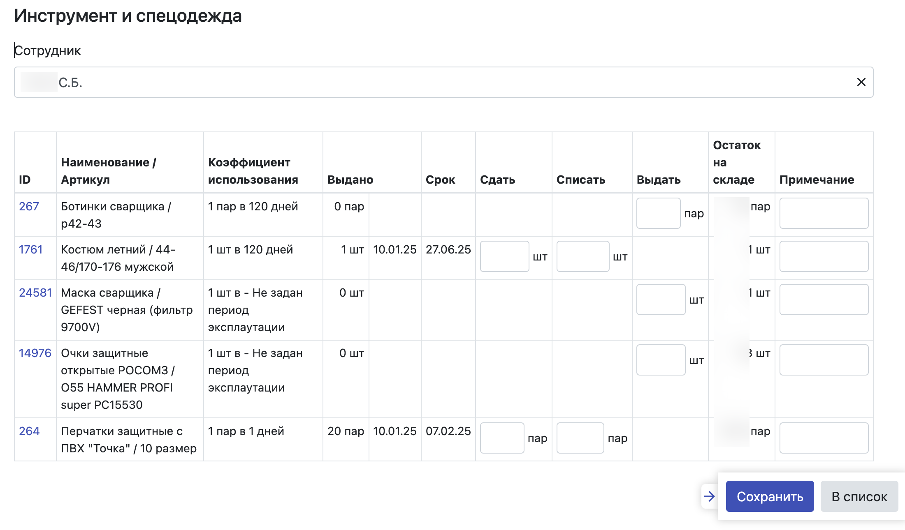Click Примечание field for Маска сварщика

(824, 300)
